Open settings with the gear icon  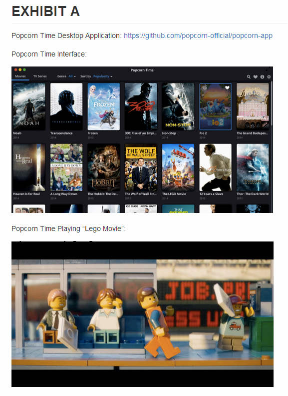tap(269, 76)
